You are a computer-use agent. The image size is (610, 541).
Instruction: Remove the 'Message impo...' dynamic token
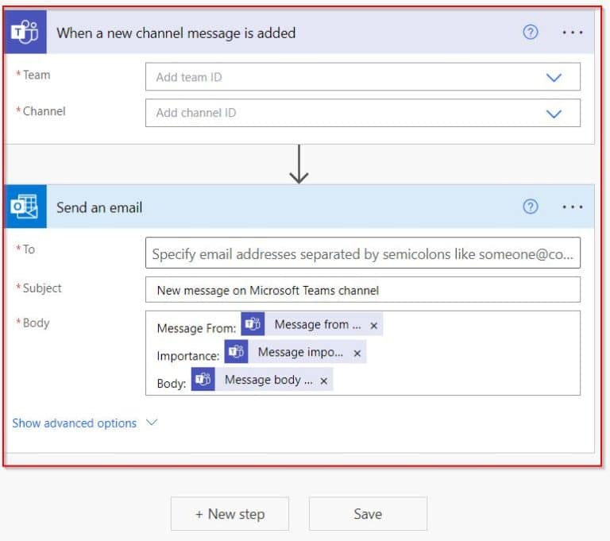click(357, 354)
